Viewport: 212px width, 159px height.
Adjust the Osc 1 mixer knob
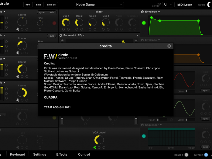point(66,23)
